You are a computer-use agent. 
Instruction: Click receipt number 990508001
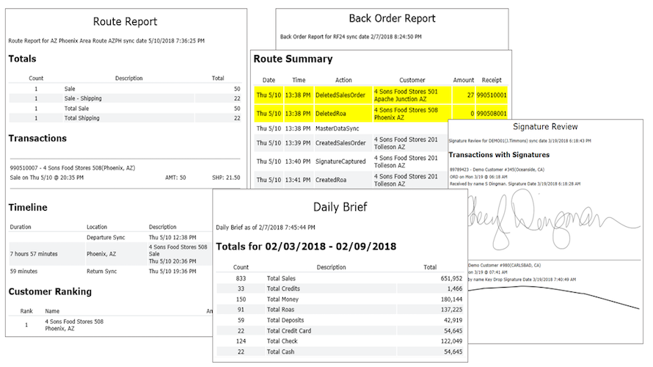pos(492,113)
